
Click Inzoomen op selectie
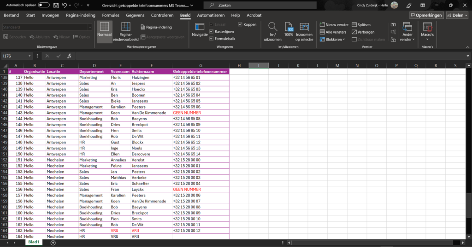click(304, 32)
